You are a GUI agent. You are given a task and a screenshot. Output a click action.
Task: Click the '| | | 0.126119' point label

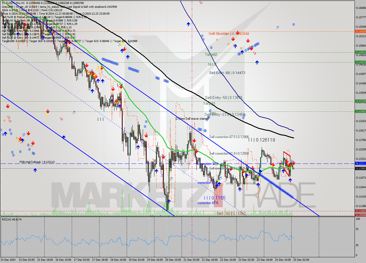click(262, 140)
